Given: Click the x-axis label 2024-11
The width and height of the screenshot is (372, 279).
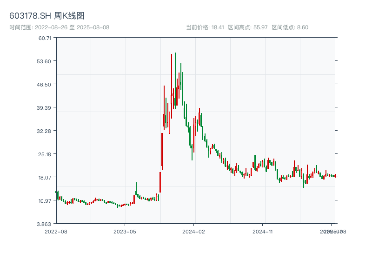Looking at the screenshot, I should point(263,232).
